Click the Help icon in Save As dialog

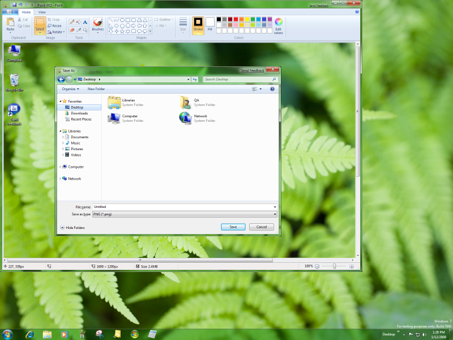(272, 89)
